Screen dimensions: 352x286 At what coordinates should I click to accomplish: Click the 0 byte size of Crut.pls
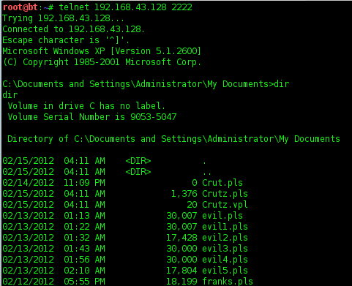pyautogui.click(x=195, y=183)
